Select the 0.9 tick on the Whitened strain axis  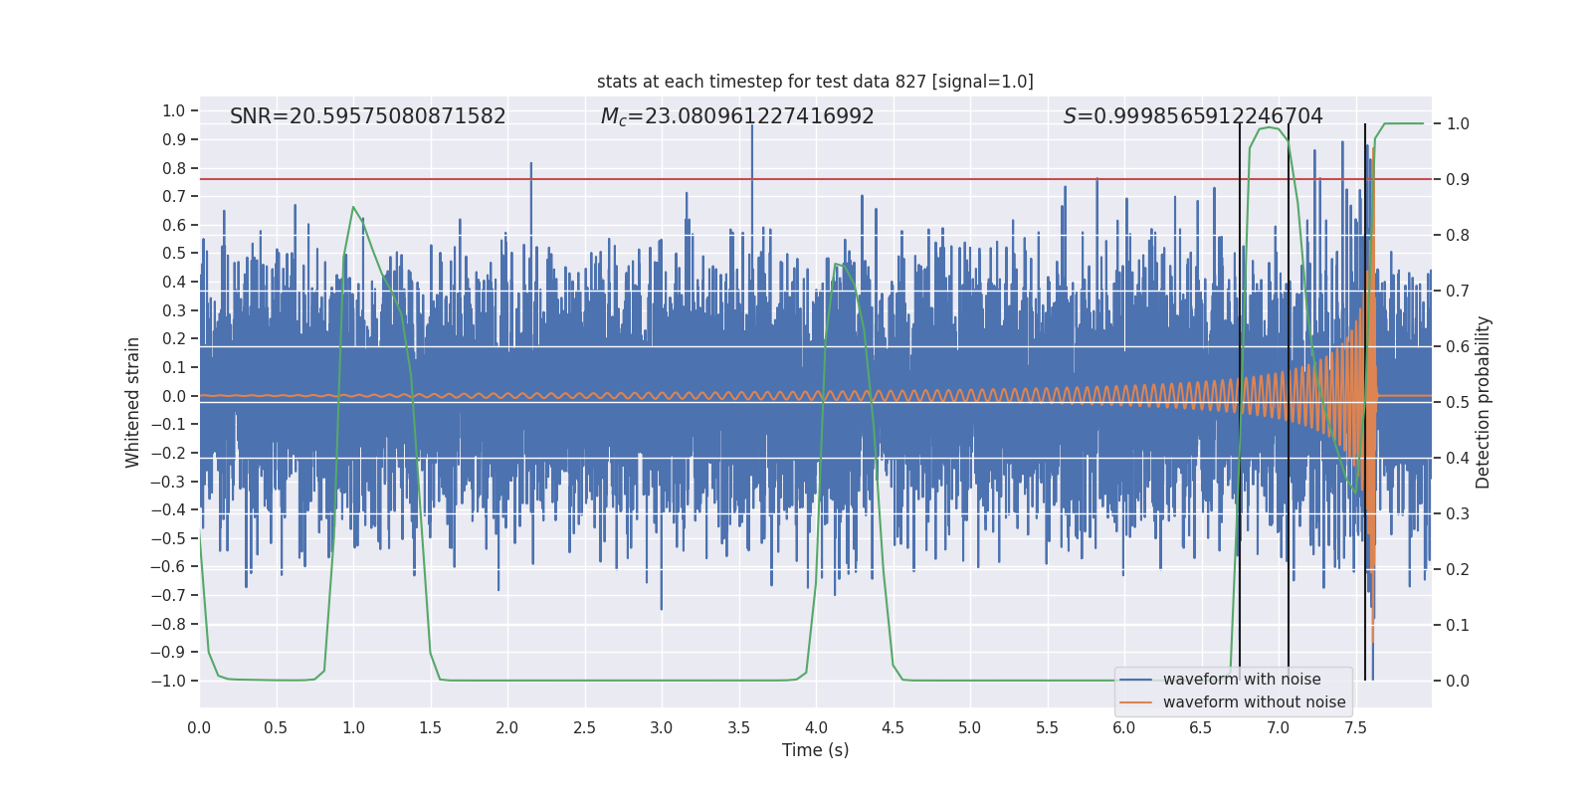[174, 139]
